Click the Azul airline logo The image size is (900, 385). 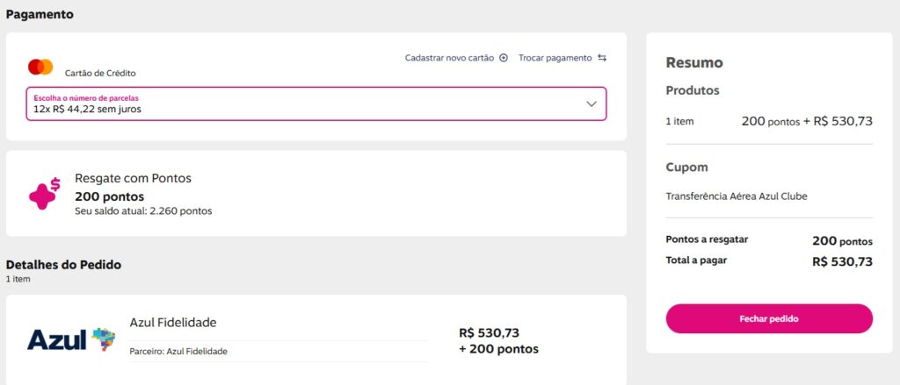coord(71,339)
